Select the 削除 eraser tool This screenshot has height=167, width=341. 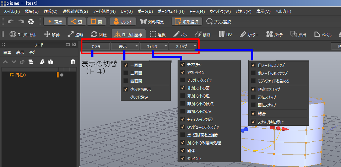pos(203,34)
